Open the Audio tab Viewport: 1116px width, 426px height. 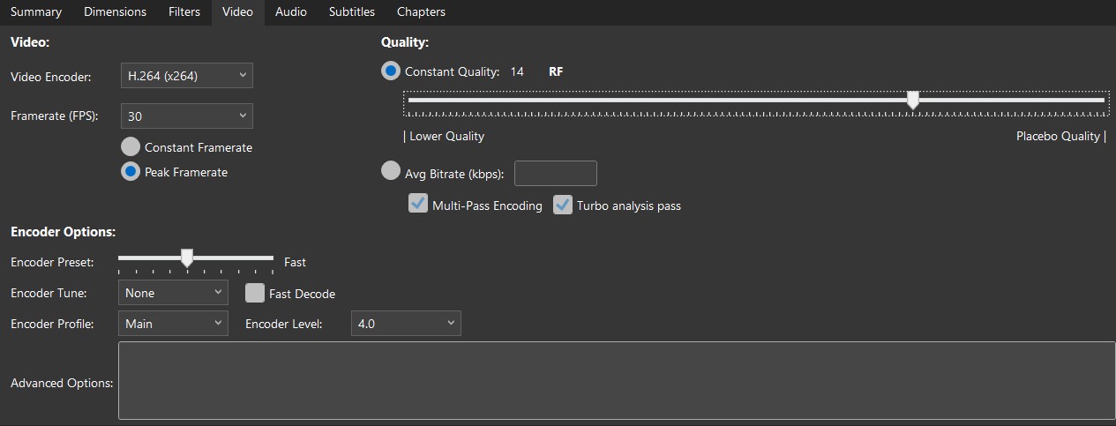290,12
